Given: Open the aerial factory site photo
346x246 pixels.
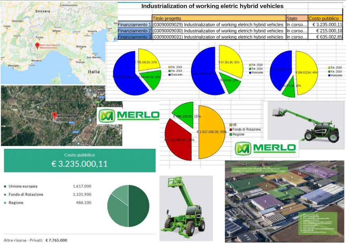Looking at the screenshot, I should [x=285, y=201].
